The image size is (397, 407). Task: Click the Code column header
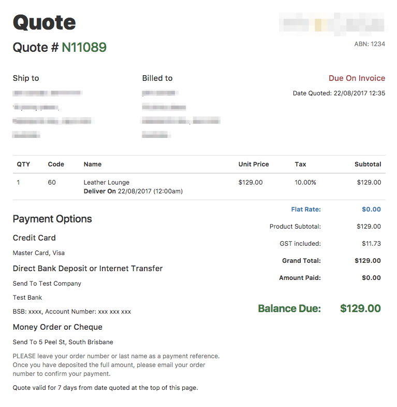click(56, 164)
